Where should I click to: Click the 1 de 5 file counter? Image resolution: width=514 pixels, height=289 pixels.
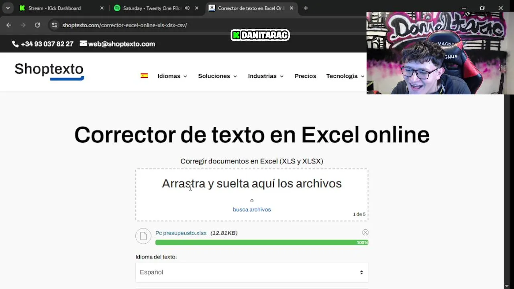point(359,214)
